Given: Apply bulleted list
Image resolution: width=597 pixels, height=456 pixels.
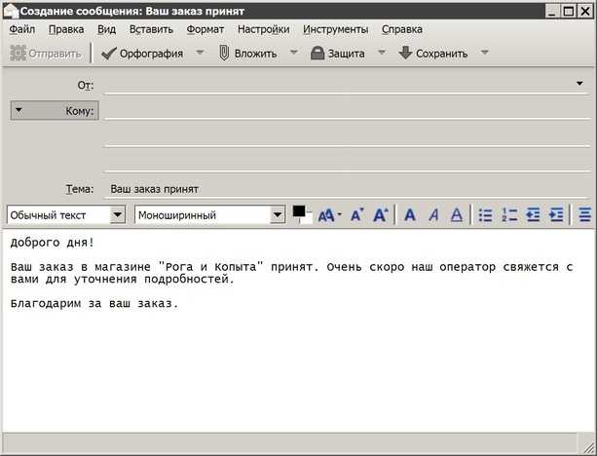Looking at the screenshot, I should [485, 215].
